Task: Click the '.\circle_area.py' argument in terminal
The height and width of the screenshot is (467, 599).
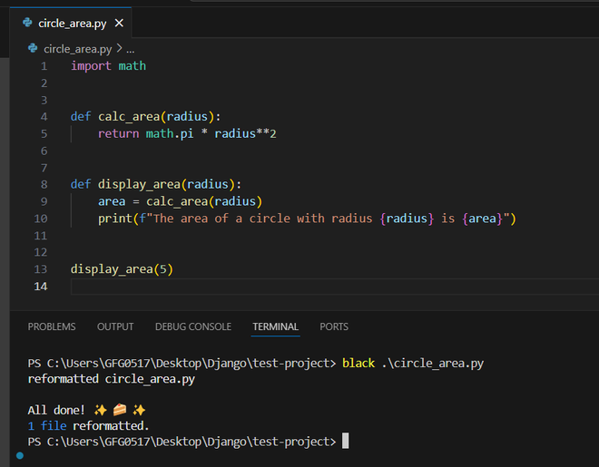Action: pos(432,364)
